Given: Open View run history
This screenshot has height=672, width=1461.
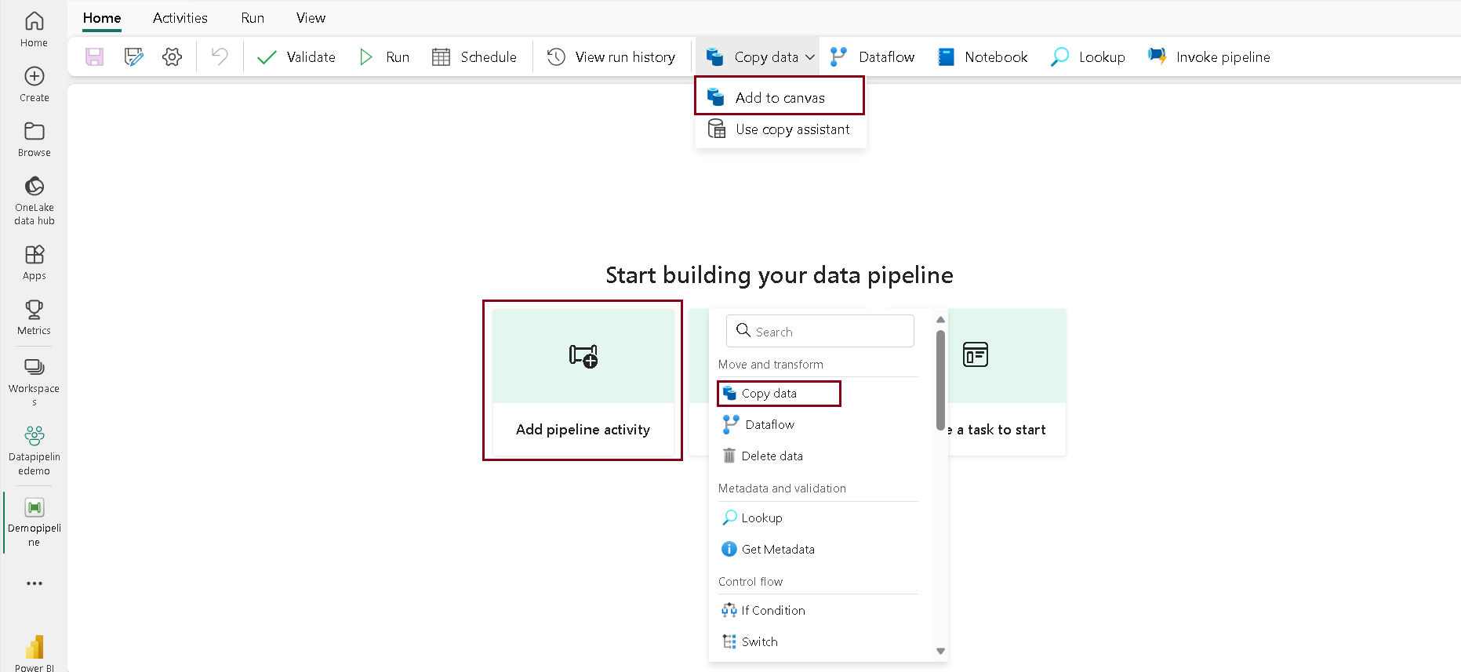Looking at the screenshot, I should (x=611, y=56).
